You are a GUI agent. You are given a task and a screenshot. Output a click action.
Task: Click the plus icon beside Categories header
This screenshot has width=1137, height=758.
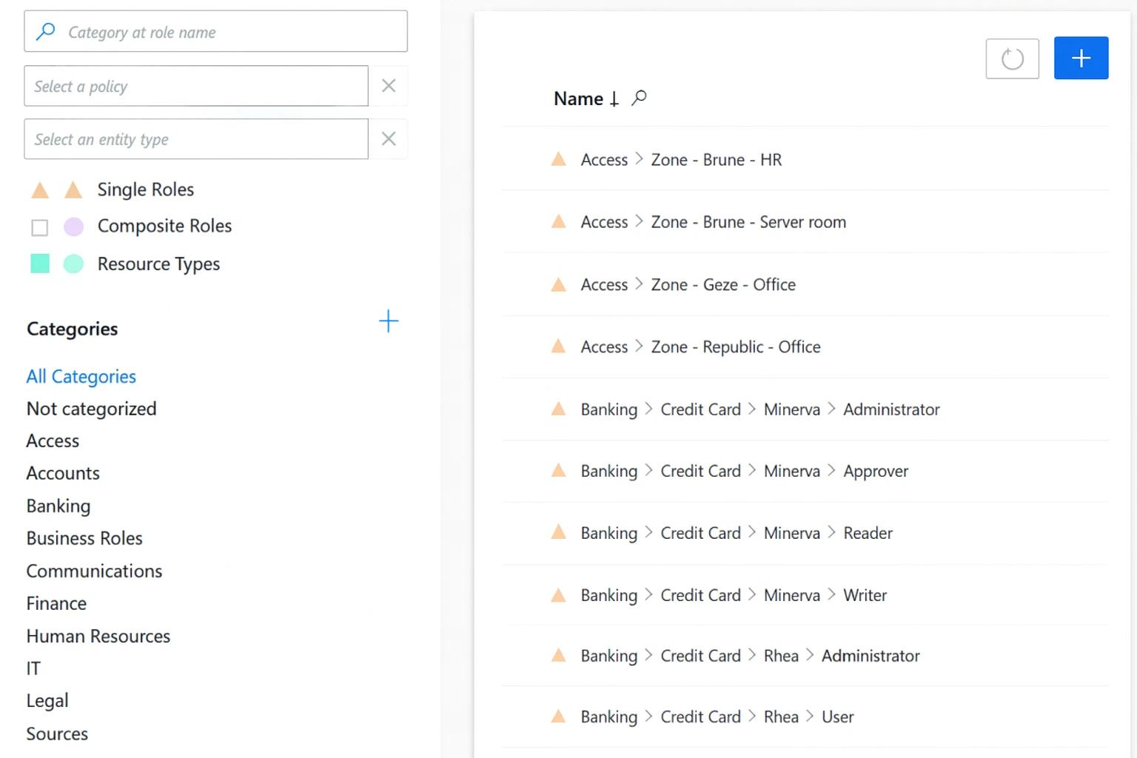388,321
